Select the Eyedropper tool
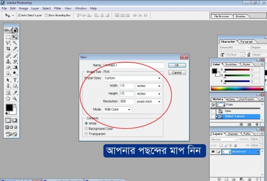 (15, 93)
